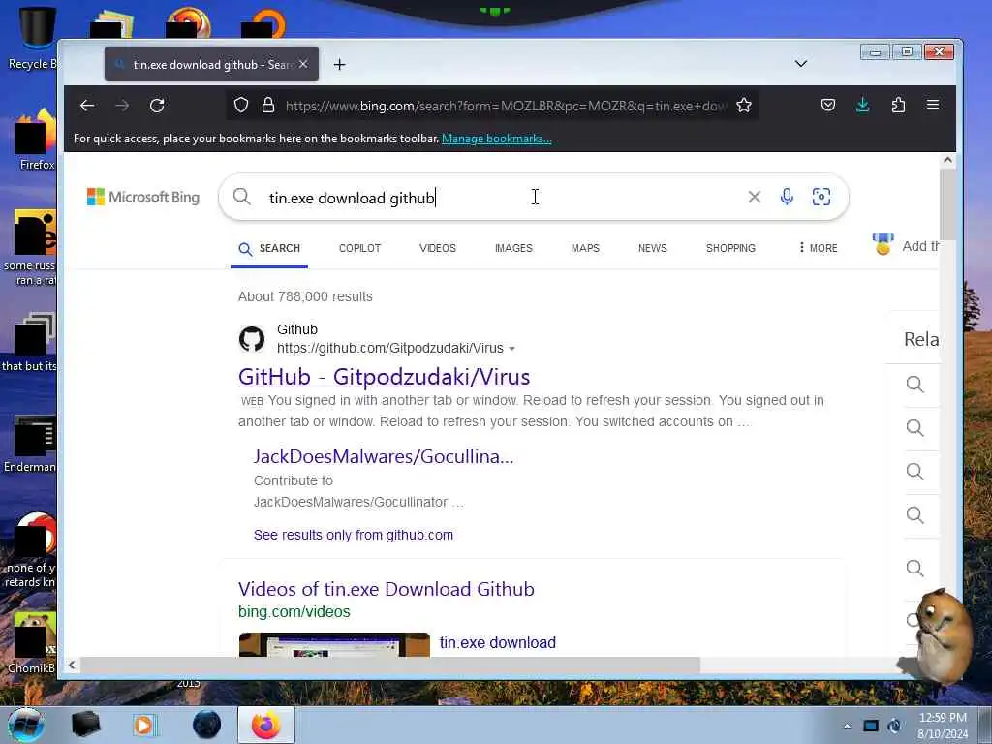Click the Firefox taskbar button
Viewport: 992px width, 744px height.
[x=265, y=725]
